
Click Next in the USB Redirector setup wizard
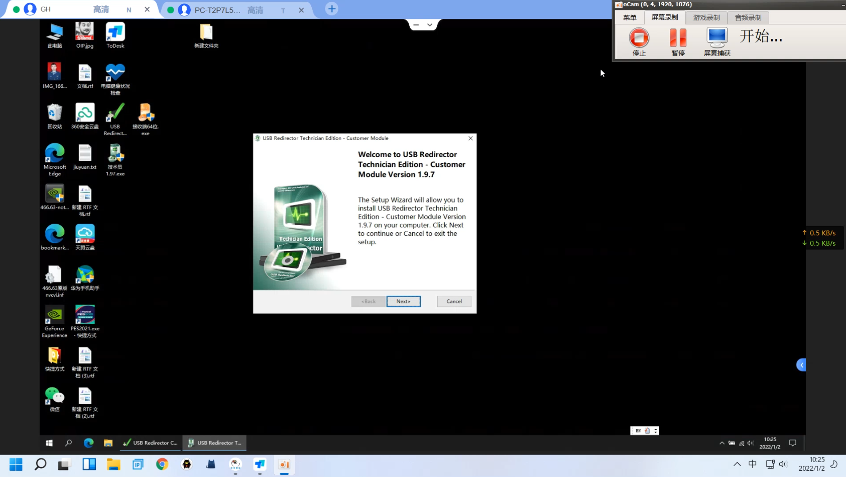(x=403, y=301)
